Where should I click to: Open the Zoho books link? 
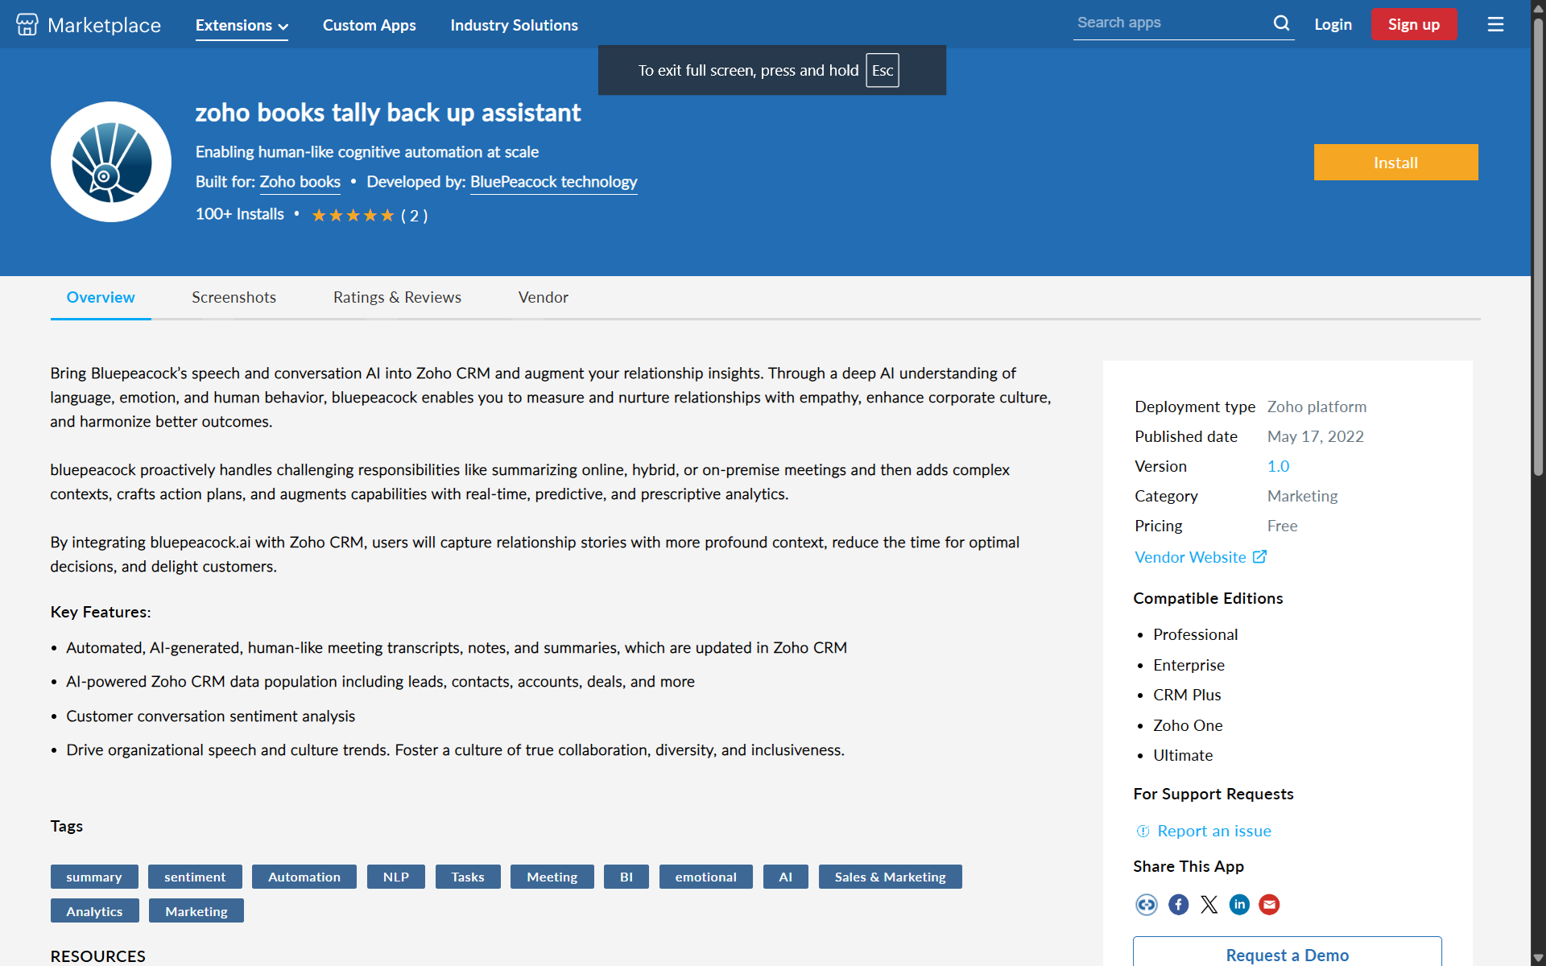tap(300, 182)
